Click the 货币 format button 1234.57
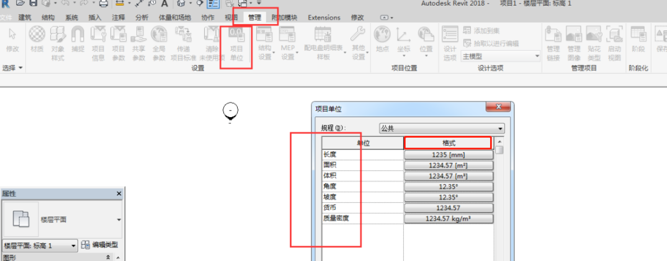This screenshot has height=261, width=667. (x=449, y=208)
